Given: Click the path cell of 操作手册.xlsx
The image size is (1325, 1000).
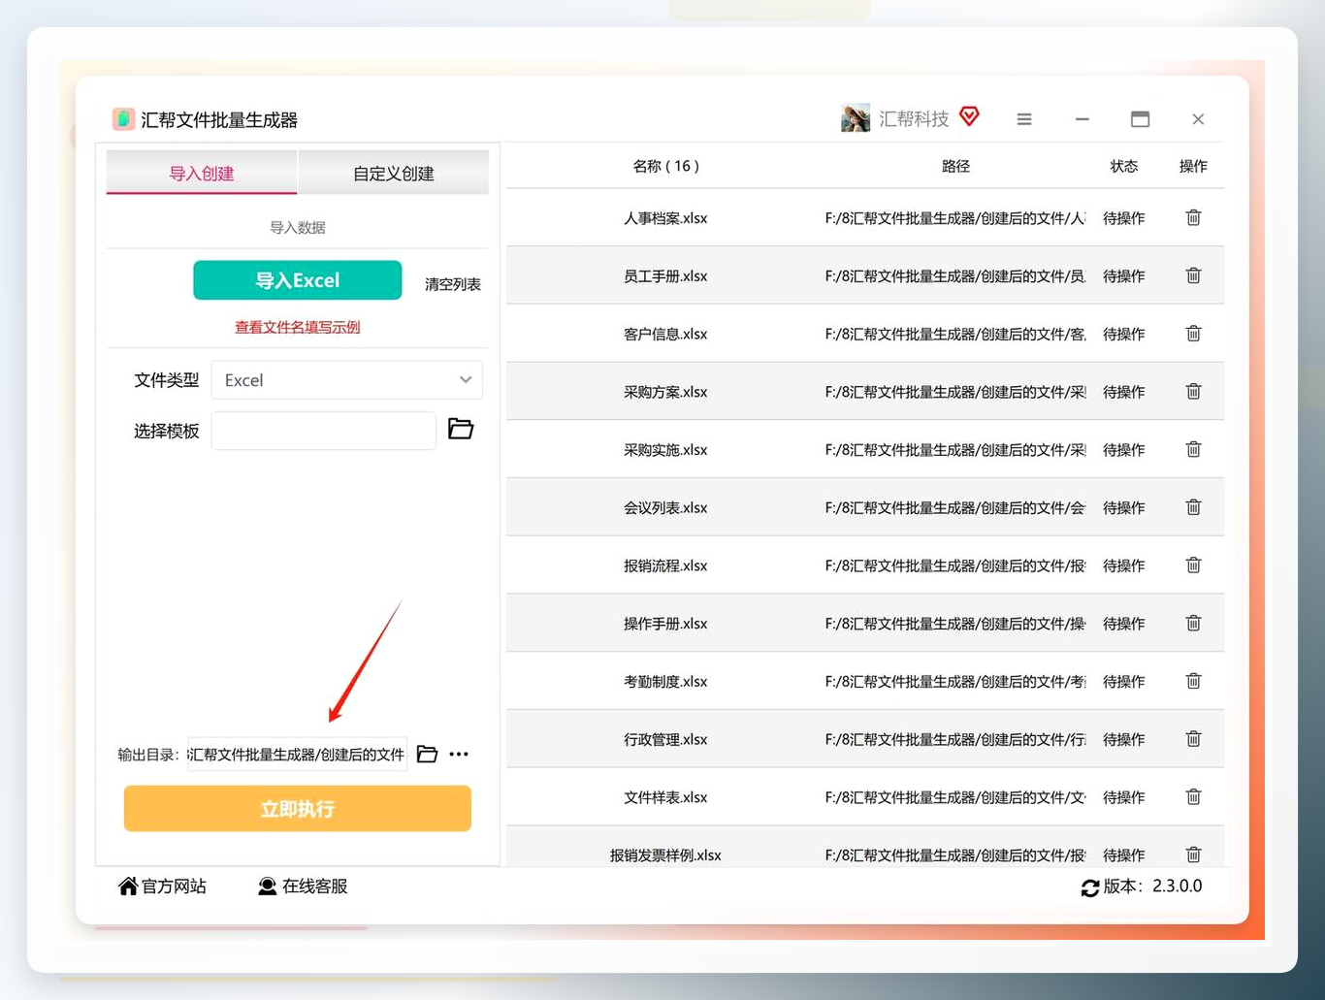Looking at the screenshot, I should point(955,624).
